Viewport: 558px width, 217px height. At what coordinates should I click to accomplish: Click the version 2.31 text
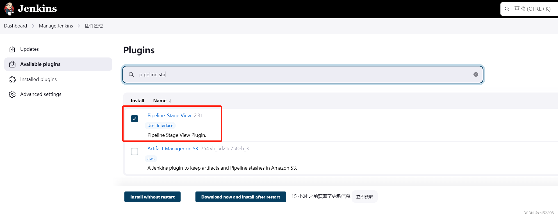198,116
